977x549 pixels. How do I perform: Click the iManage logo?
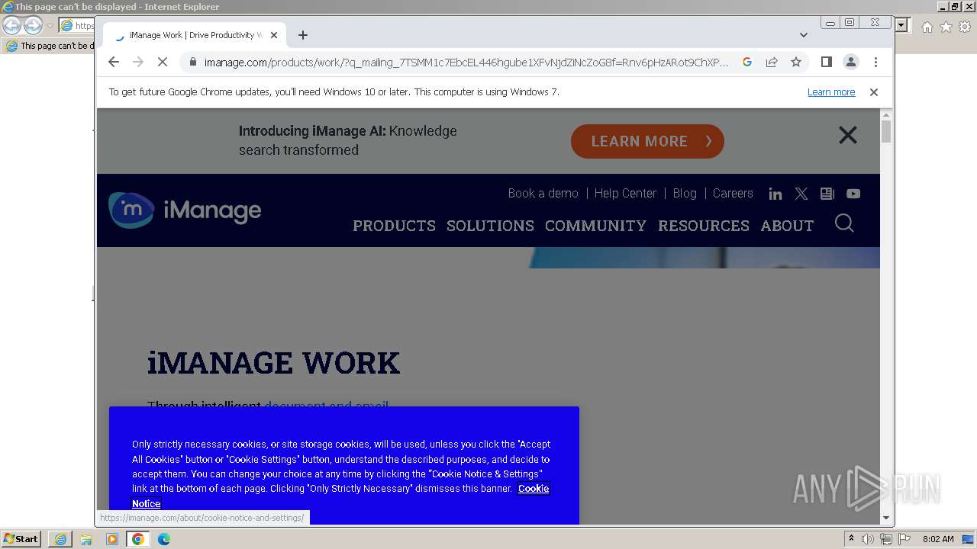(x=185, y=210)
